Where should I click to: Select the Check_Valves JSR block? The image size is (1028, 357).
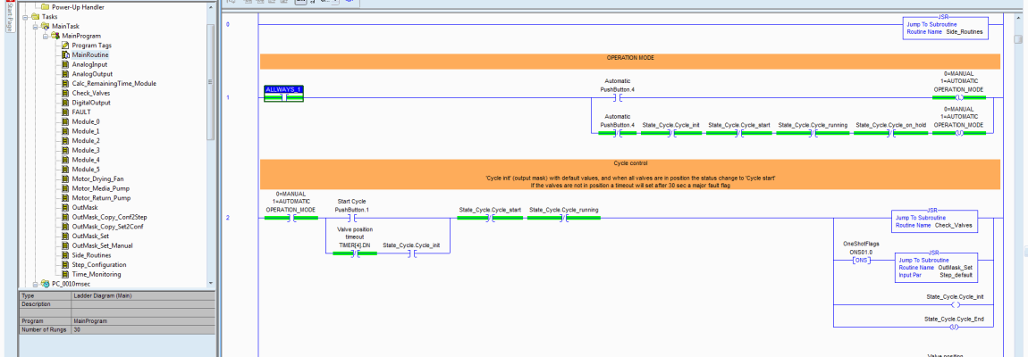(935, 220)
